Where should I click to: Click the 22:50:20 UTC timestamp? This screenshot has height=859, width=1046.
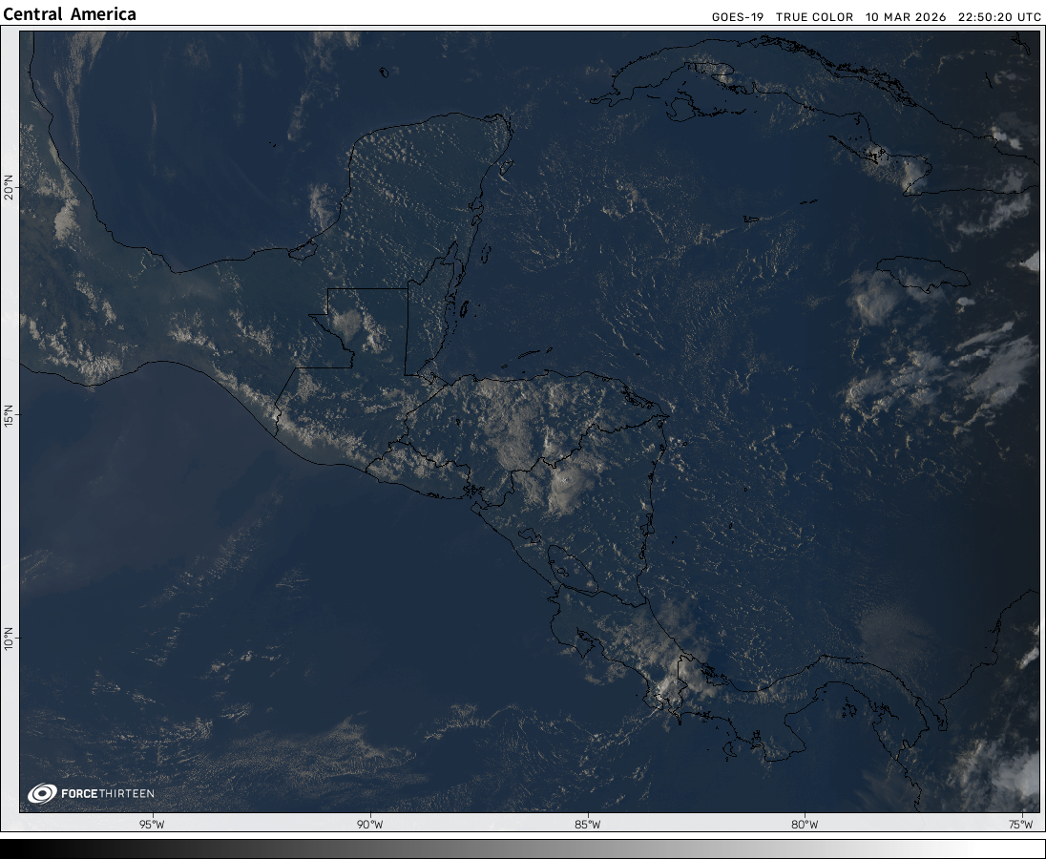coord(999,17)
